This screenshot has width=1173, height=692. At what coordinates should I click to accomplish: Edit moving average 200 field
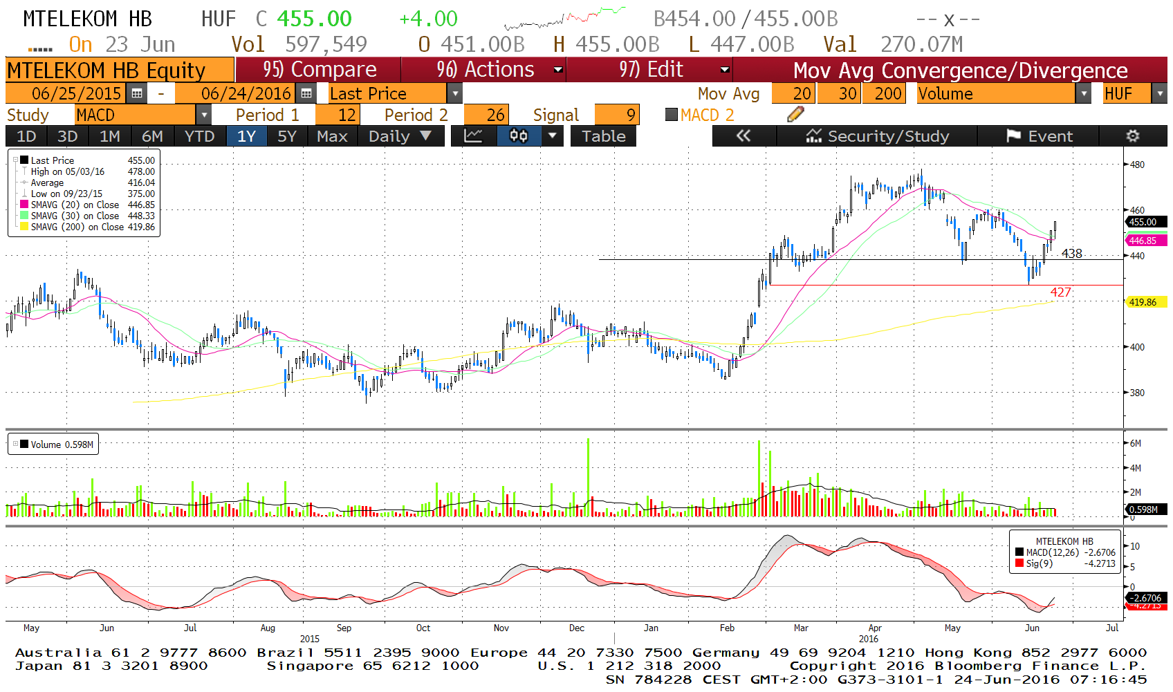point(883,93)
